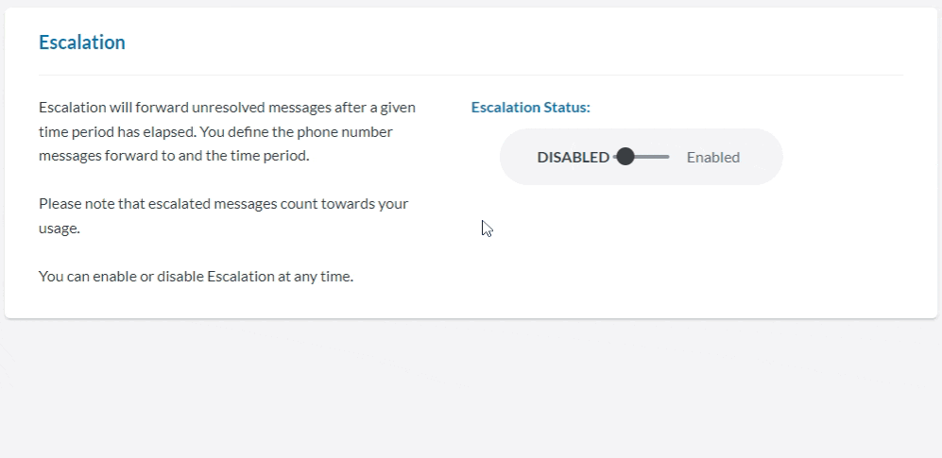Image resolution: width=942 pixels, height=458 pixels.
Task: Click the "Enabled" label beside the switch
Action: [712, 158]
